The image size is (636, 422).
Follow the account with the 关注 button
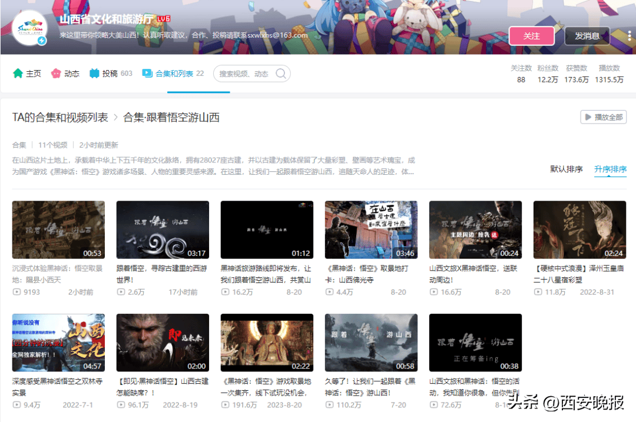pyautogui.click(x=531, y=36)
